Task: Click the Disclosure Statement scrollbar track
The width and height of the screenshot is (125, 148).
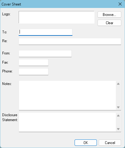Action: pyautogui.click(x=118, y=122)
